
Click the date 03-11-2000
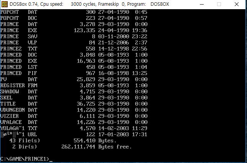click(x=114, y=36)
